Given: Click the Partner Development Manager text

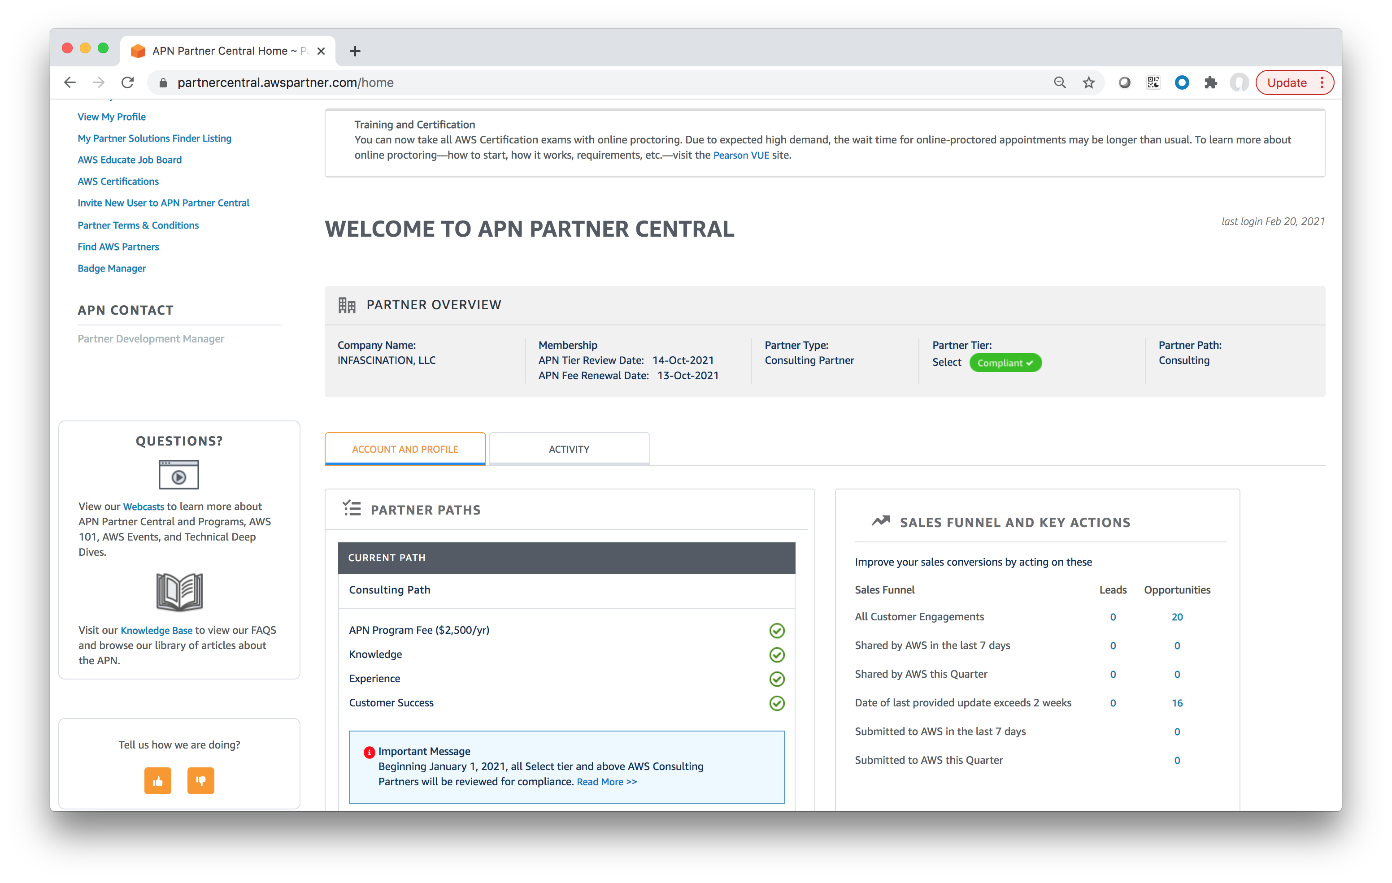Looking at the screenshot, I should (x=151, y=339).
